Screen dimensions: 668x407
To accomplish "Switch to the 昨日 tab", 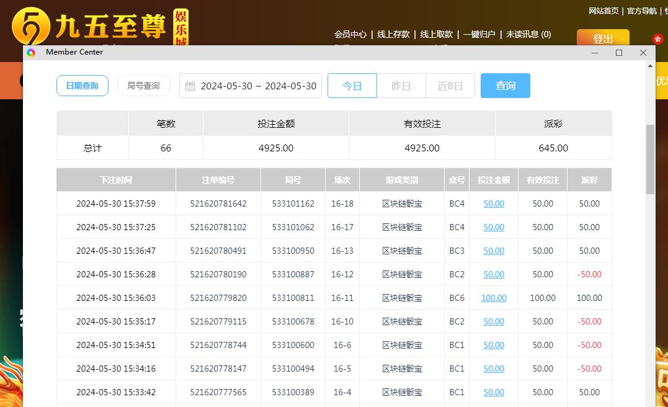I will click(x=401, y=86).
